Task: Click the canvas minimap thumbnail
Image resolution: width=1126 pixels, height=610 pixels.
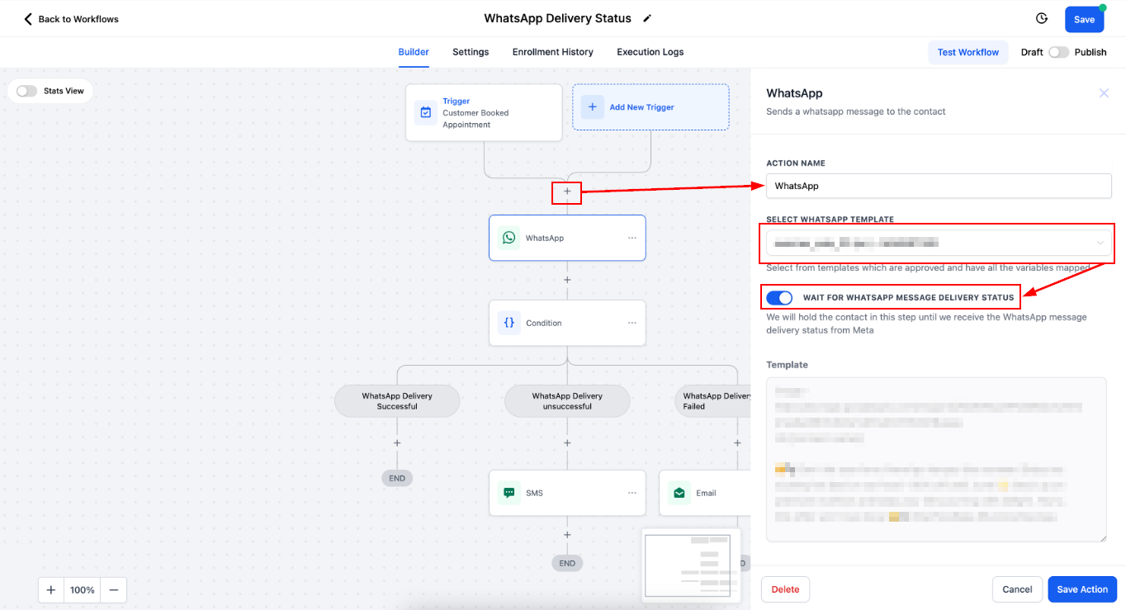Action: (691, 565)
